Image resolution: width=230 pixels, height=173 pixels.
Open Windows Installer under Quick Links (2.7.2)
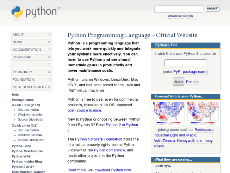30,115
